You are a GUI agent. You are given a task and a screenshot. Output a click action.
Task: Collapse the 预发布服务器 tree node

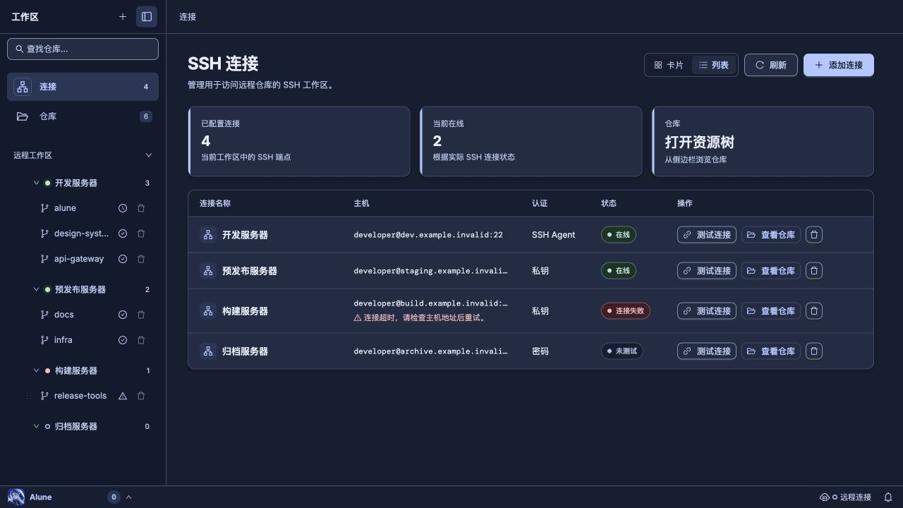pos(37,289)
